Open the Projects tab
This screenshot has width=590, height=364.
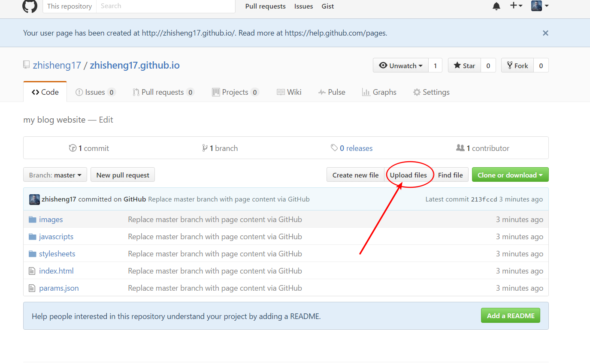pyautogui.click(x=236, y=92)
